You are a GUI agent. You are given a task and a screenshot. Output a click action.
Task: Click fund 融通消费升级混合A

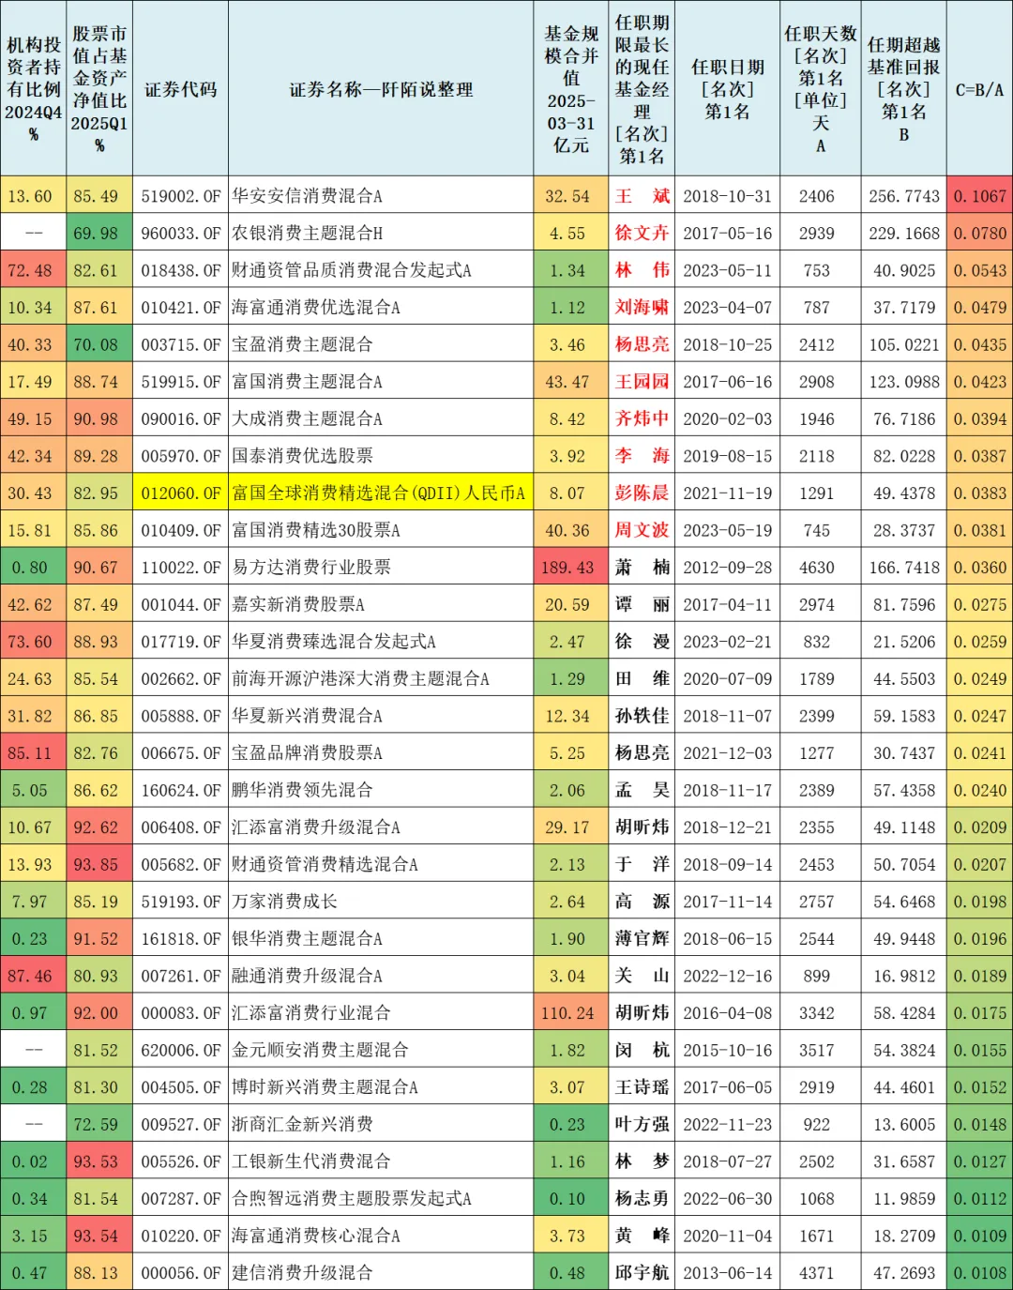tap(308, 976)
